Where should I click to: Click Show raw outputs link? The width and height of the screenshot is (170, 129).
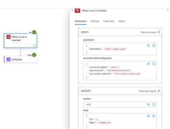[148, 91]
